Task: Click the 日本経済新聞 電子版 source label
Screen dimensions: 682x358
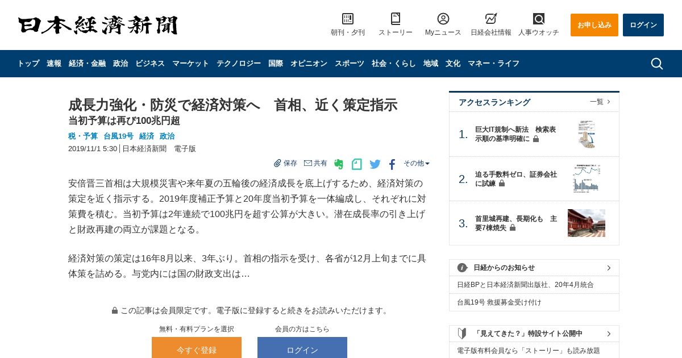Action: [x=159, y=149]
